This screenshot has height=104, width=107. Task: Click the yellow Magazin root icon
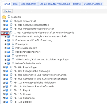click(4, 17)
